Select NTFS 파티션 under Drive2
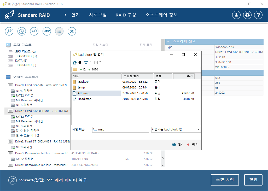This screenshot has width=268, height=191. click(24, 147)
